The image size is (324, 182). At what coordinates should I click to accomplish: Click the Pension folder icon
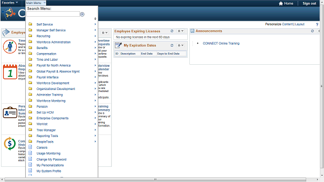pos(30,106)
